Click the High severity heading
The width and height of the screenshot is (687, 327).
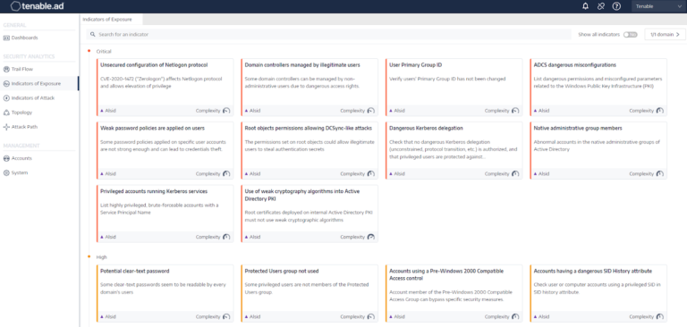click(x=102, y=257)
